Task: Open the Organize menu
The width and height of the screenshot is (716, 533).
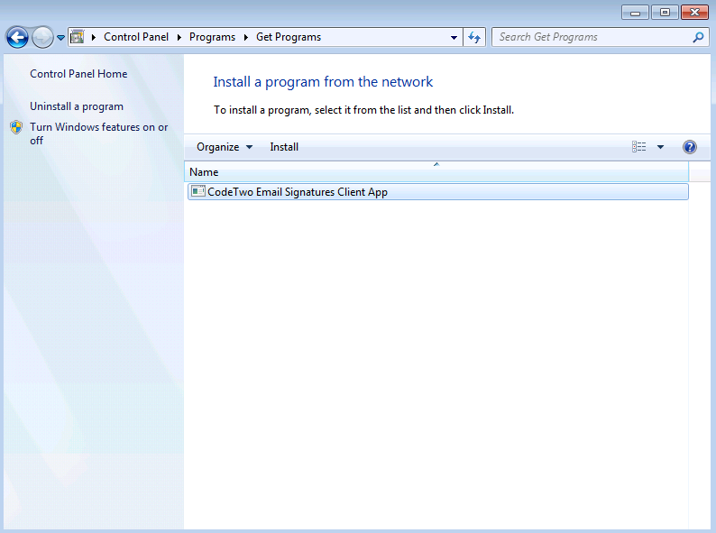Action: (x=225, y=147)
